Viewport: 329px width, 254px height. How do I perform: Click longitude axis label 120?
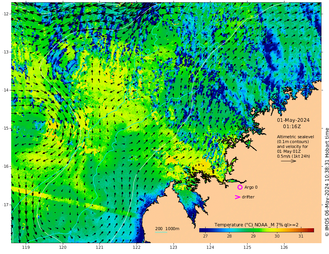[63, 248]
